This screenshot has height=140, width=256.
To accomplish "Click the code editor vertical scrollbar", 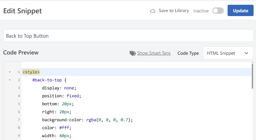I will point(252,76).
